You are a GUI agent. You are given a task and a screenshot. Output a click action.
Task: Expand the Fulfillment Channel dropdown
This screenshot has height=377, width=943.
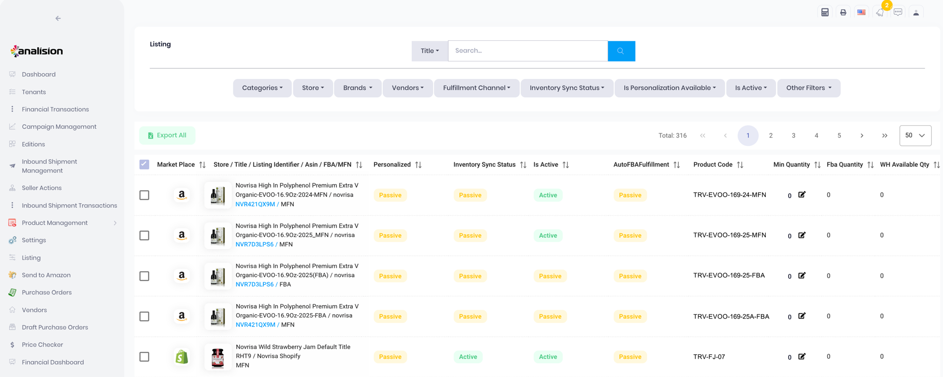[x=476, y=88]
